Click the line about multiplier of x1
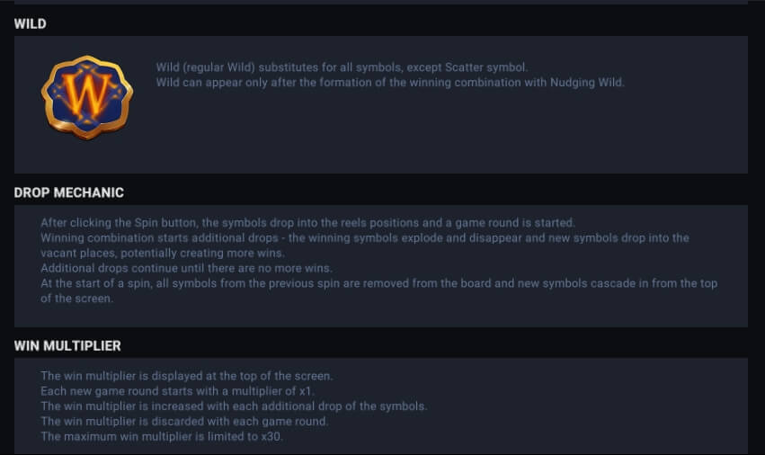The height and width of the screenshot is (455, 765). 178,391
